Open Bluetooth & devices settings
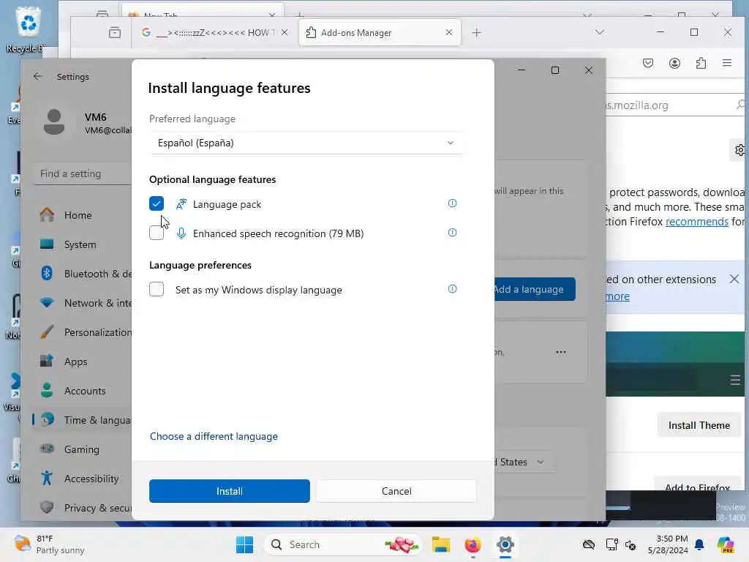This screenshot has width=749, height=562. click(81, 274)
